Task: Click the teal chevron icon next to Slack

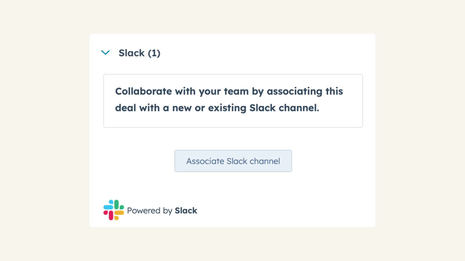Action: click(x=105, y=52)
